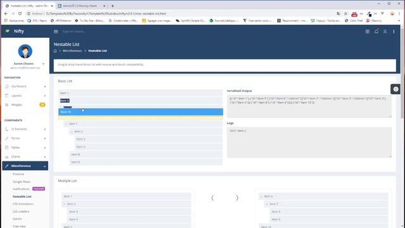Viewport: 405px width, 228px height.
Task: Open the Layouts sidebar menu
Action: coord(25,96)
